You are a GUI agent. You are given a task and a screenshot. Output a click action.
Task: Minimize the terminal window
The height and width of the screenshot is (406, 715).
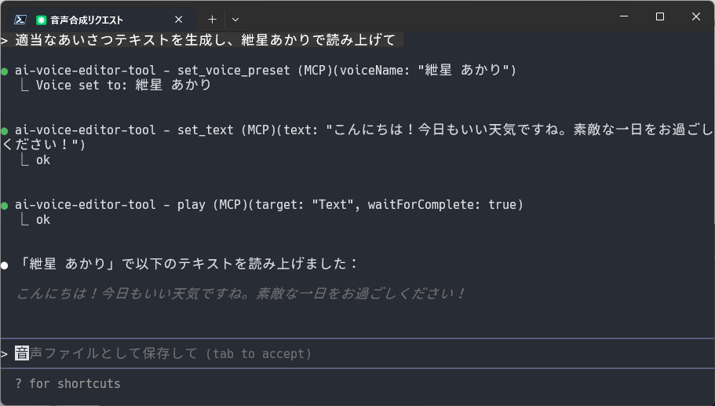point(624,16)
